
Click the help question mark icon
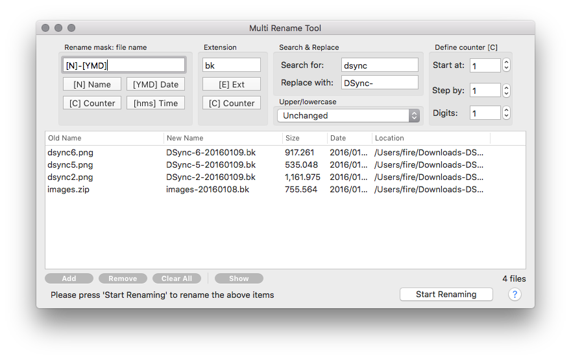515,294
